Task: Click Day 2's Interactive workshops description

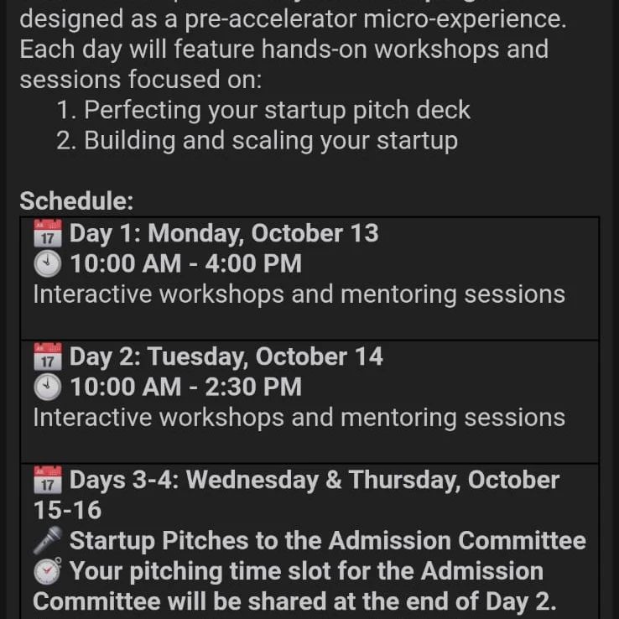Action: 299,418
